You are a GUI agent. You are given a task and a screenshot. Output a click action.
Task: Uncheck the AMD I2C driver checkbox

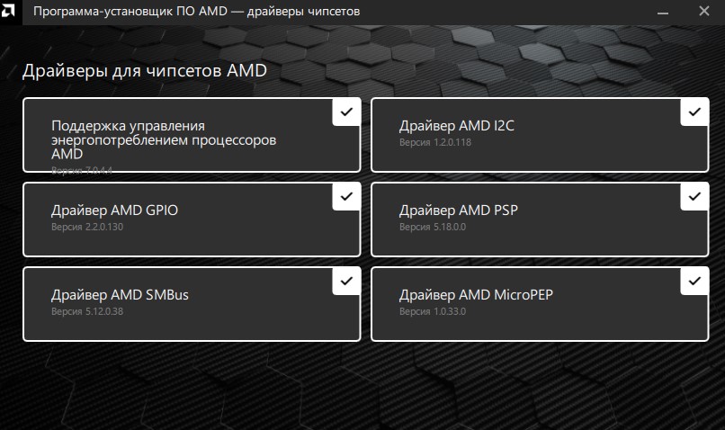click(694, 112)
